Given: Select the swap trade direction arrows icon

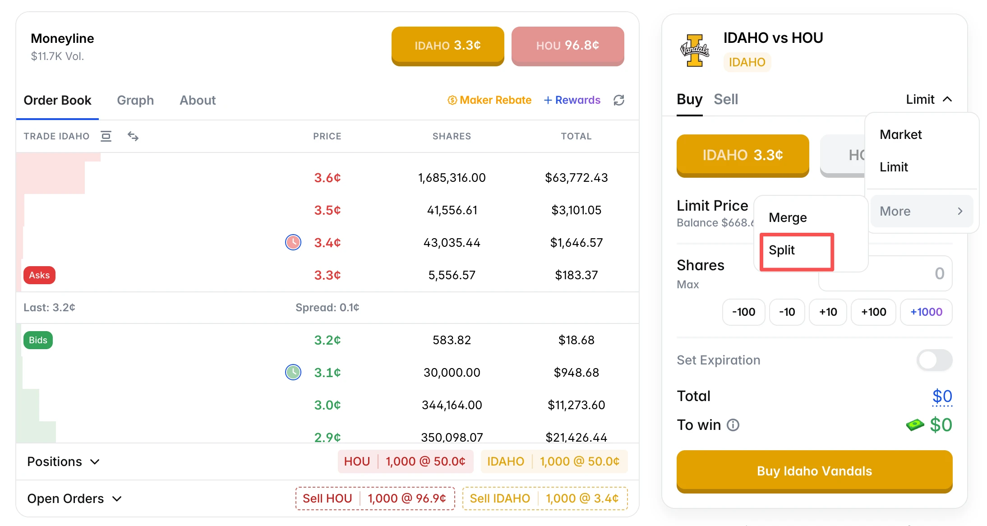Looking at the screenshot, I should pyautogui.click(x=133, y=136).
